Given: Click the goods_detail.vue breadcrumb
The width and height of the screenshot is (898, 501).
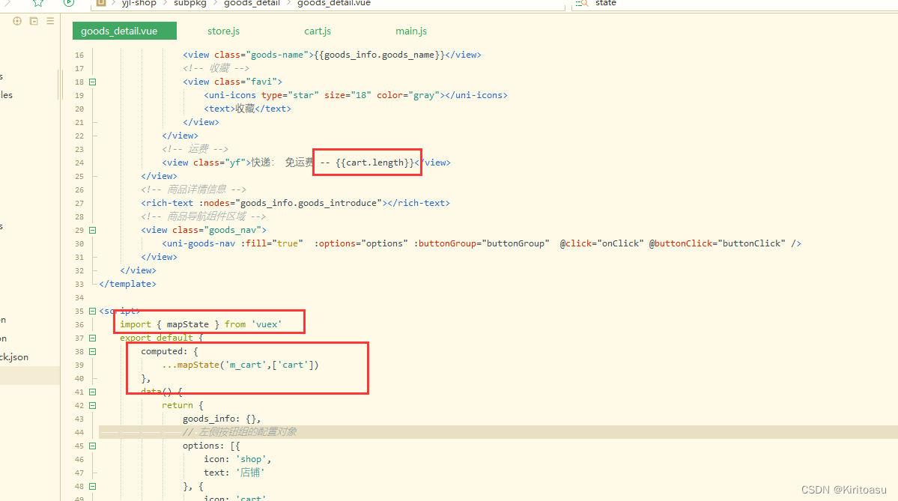Looking at the screenshot, I should coord(334,3).
